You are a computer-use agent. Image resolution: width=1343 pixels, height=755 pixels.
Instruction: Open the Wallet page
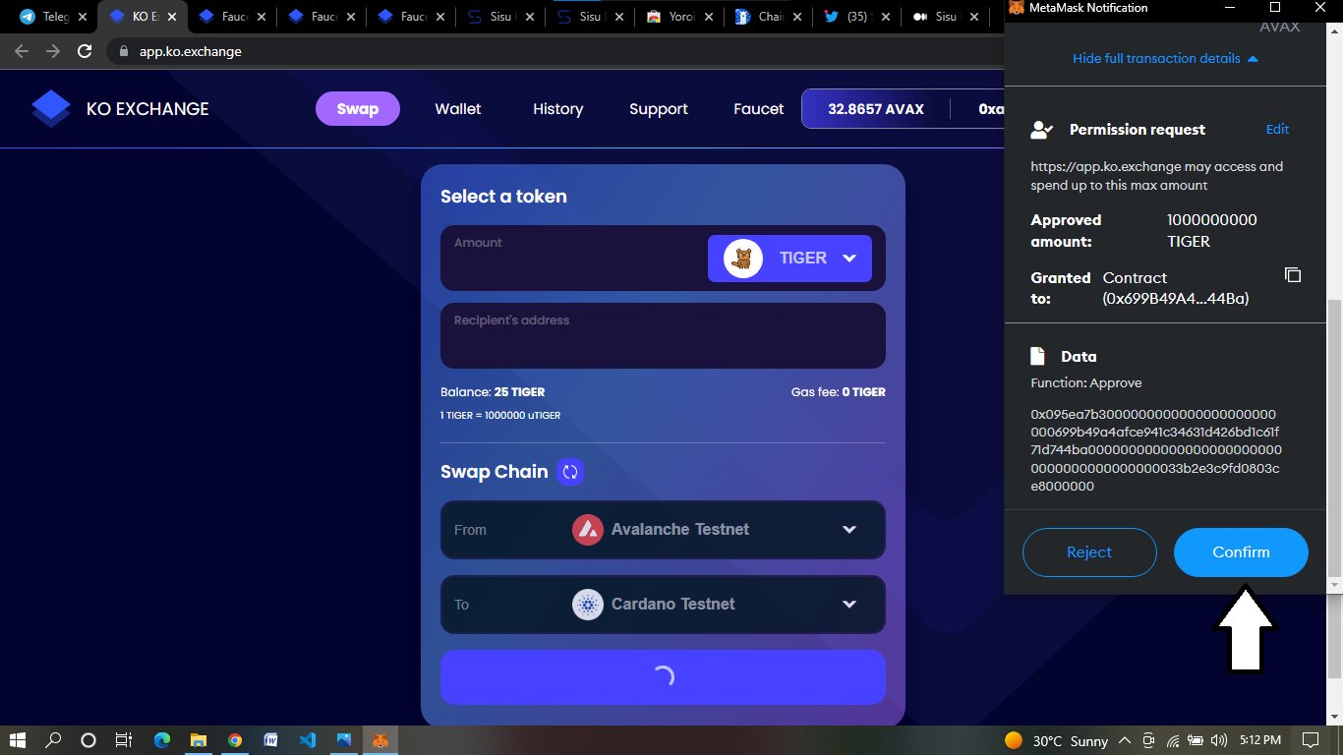click(x=458, y=109)
